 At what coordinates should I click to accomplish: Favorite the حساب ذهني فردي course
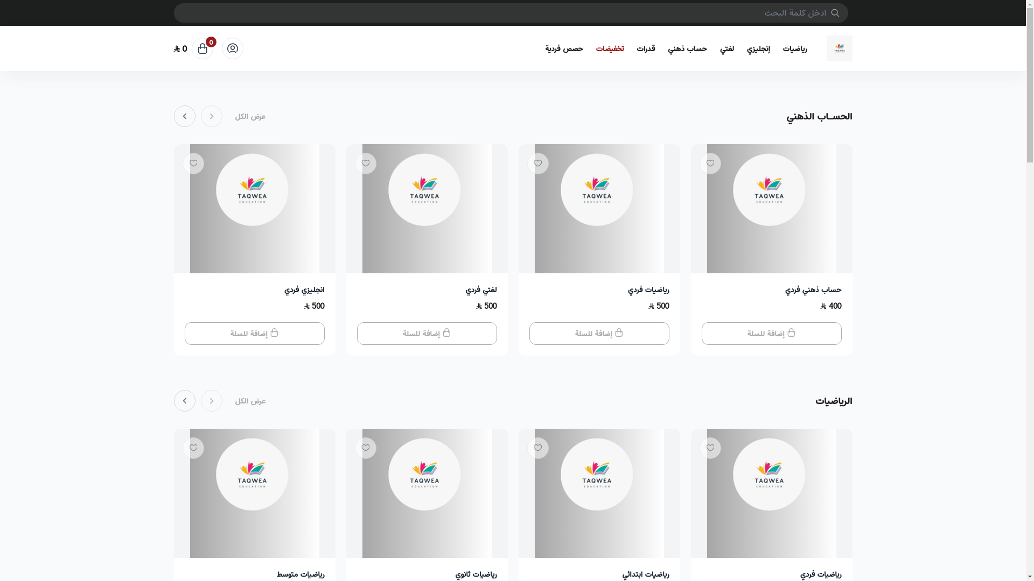tap(710, 164)
